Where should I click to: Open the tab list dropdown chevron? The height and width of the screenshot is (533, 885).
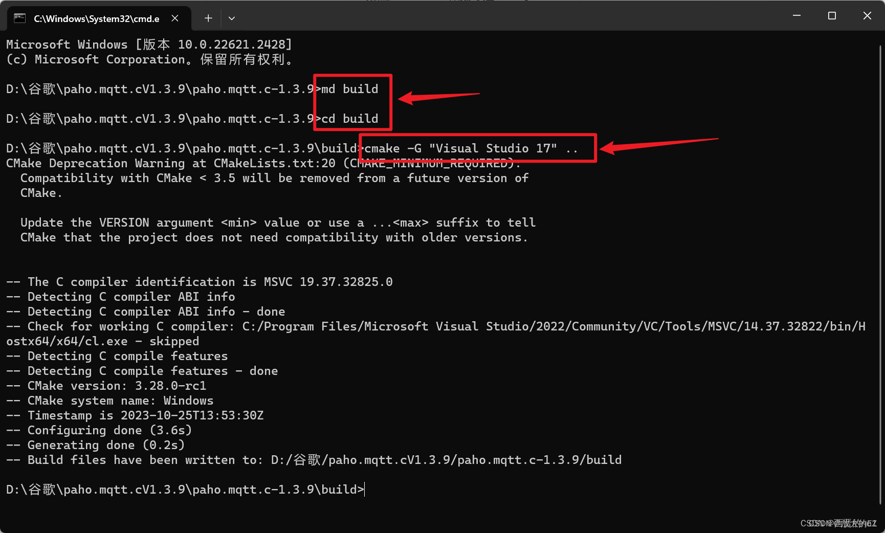pos(232,18)
